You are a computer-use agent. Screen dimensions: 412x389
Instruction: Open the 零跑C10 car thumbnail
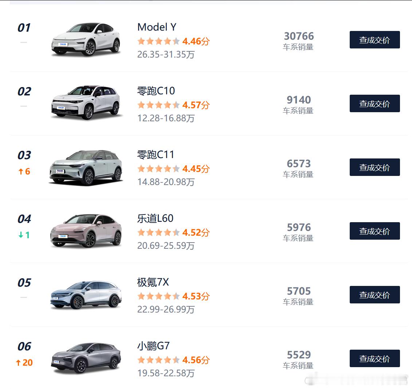point(86,103)
